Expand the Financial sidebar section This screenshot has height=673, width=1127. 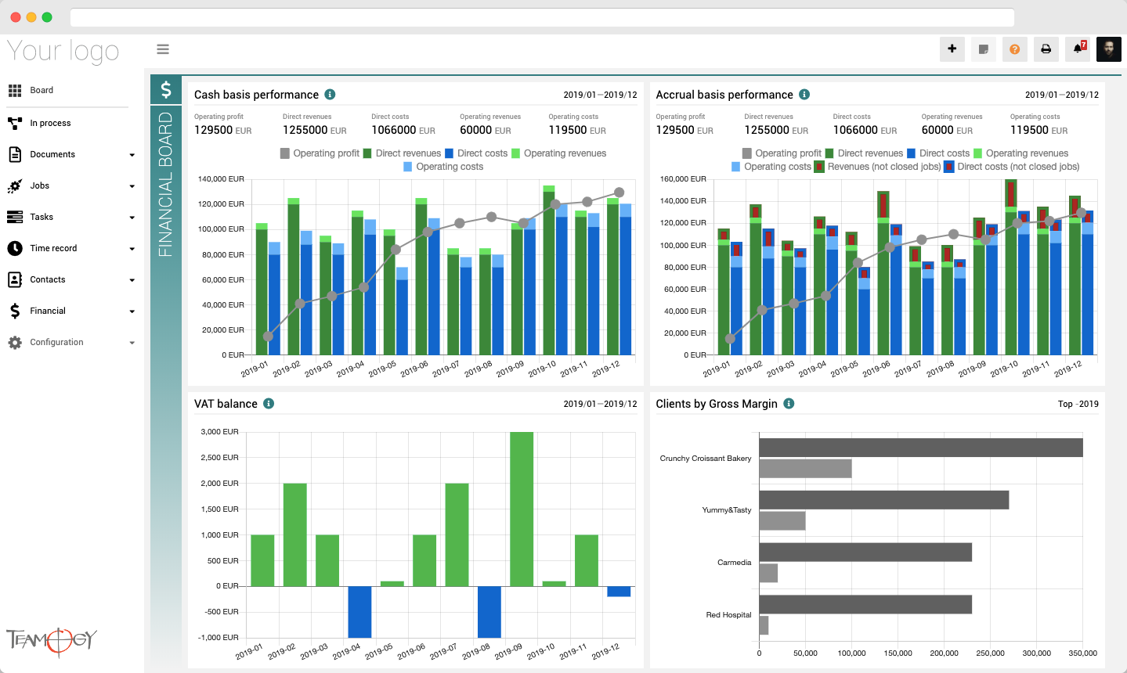[x=70, y=311]
